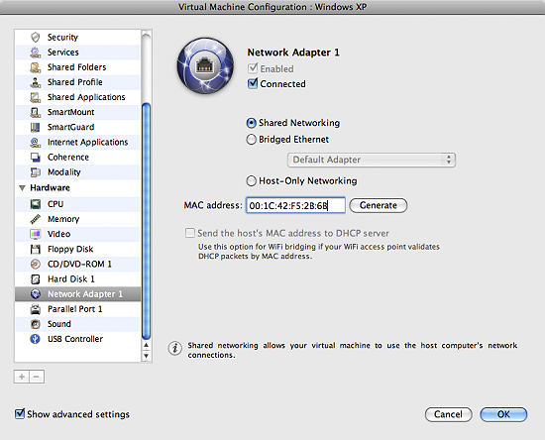Toggle the Enabled checkbox
The image size is (545, 440).
click(x=253, y=68)
